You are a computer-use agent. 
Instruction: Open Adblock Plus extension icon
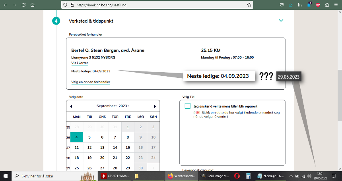(318, 5)
